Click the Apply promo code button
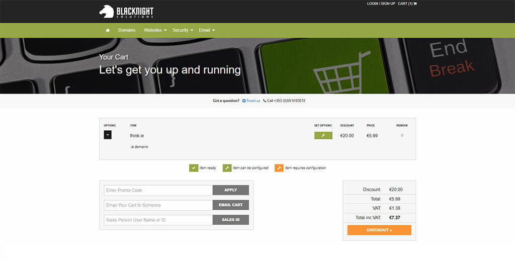 click(x=230, y=190)
